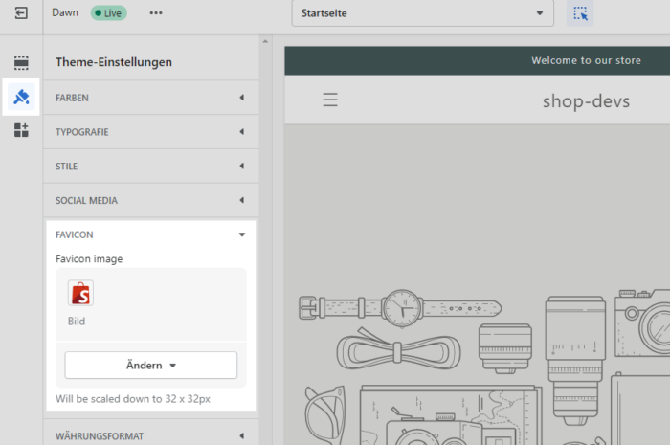This screenshot has width=670, height=445.
Task: Toggle the inspector selection tool icon
Action: click(x=579, y=13)
